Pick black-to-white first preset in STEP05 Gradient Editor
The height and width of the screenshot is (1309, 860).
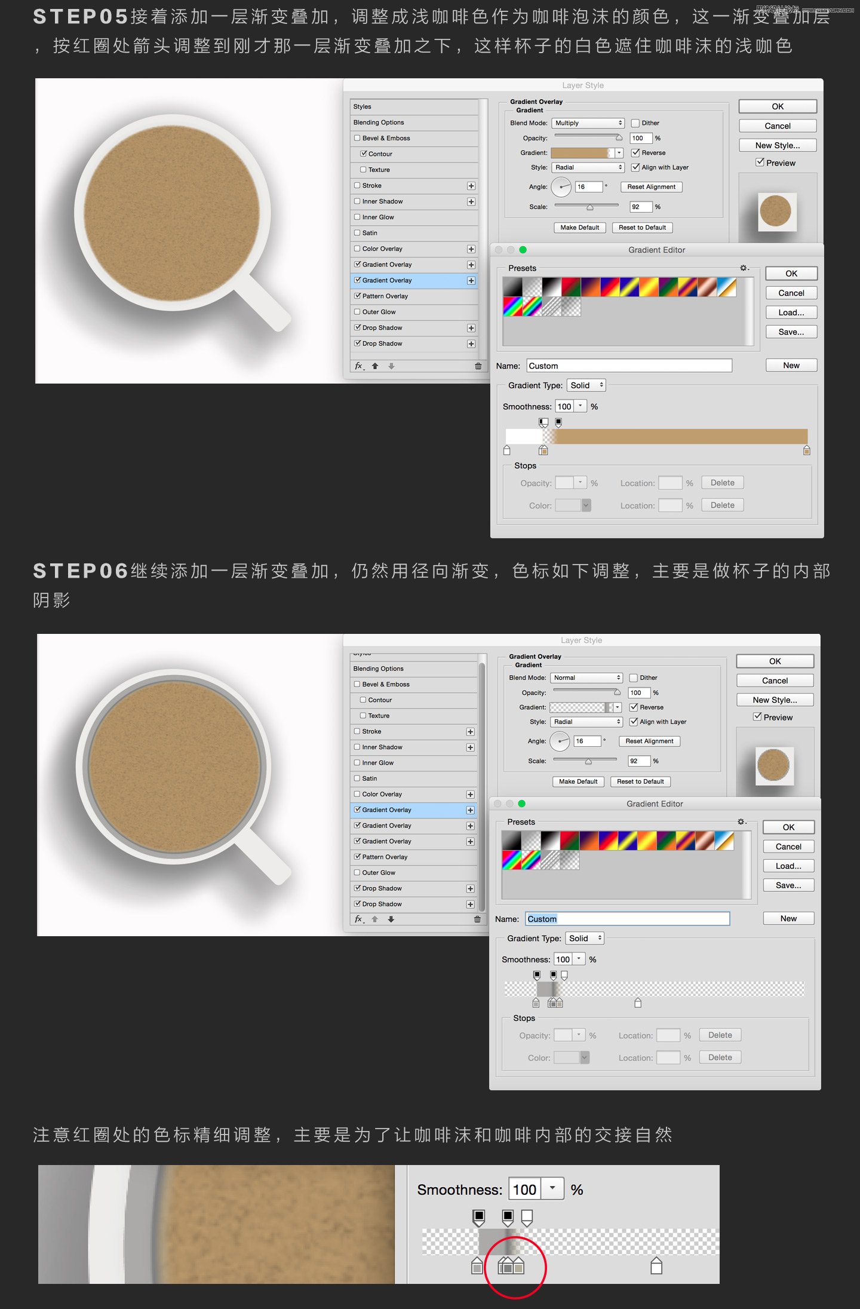[512, 287]
